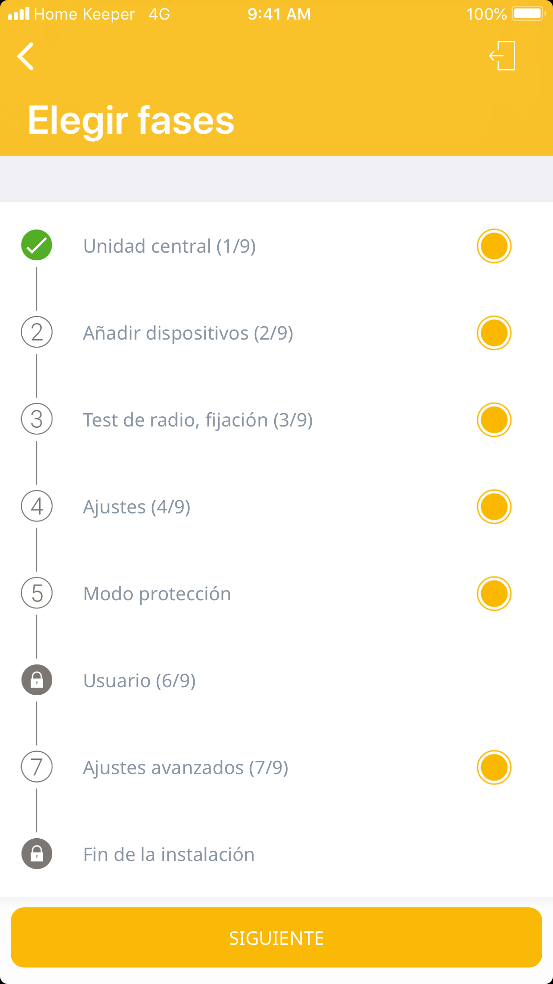This screenshot has width=553, height=984.
Task: Tap the step 7 circle icon
Action: point(37,767)
